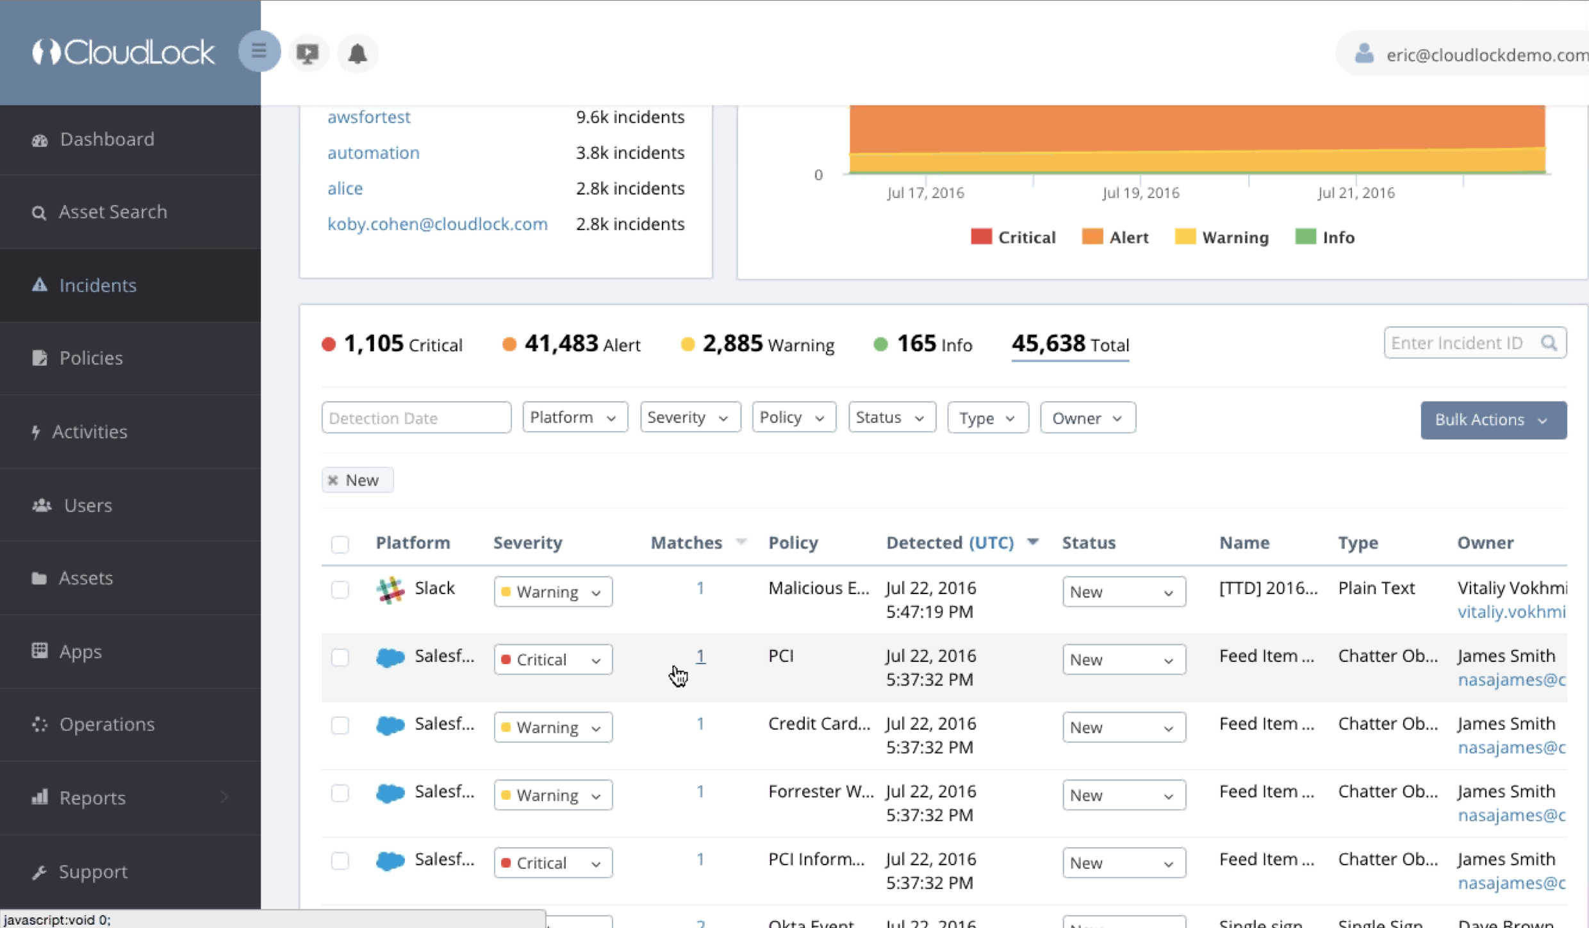
Task: Check the Slack incident row checkbox
Action: coord(340,590)
